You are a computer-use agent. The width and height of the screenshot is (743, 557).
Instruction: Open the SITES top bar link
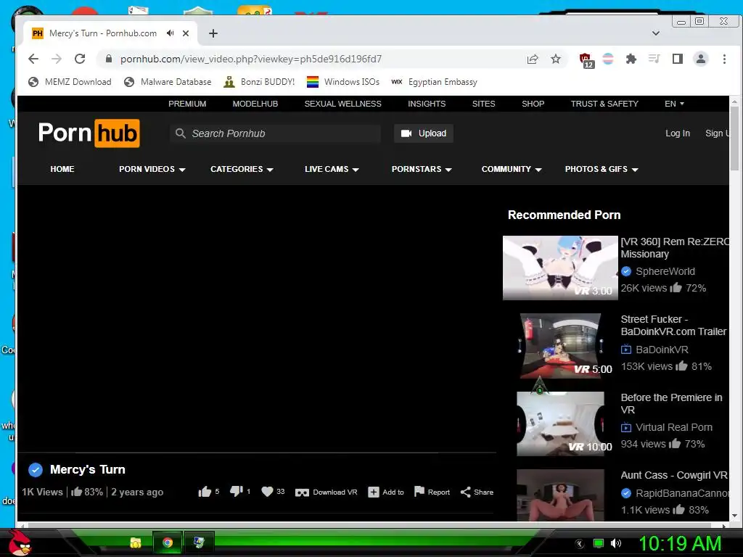pos(483,104)
